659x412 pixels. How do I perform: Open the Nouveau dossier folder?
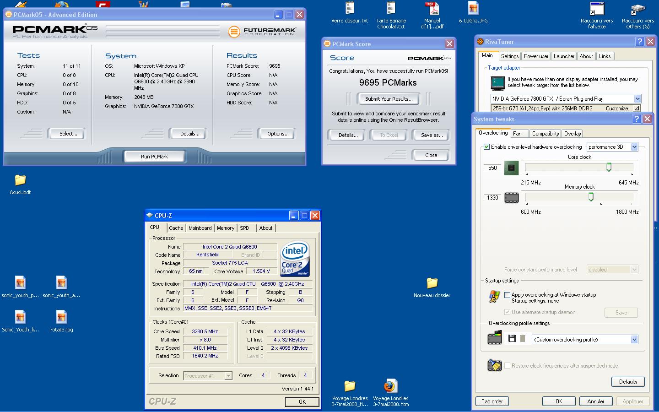(432, 287)
